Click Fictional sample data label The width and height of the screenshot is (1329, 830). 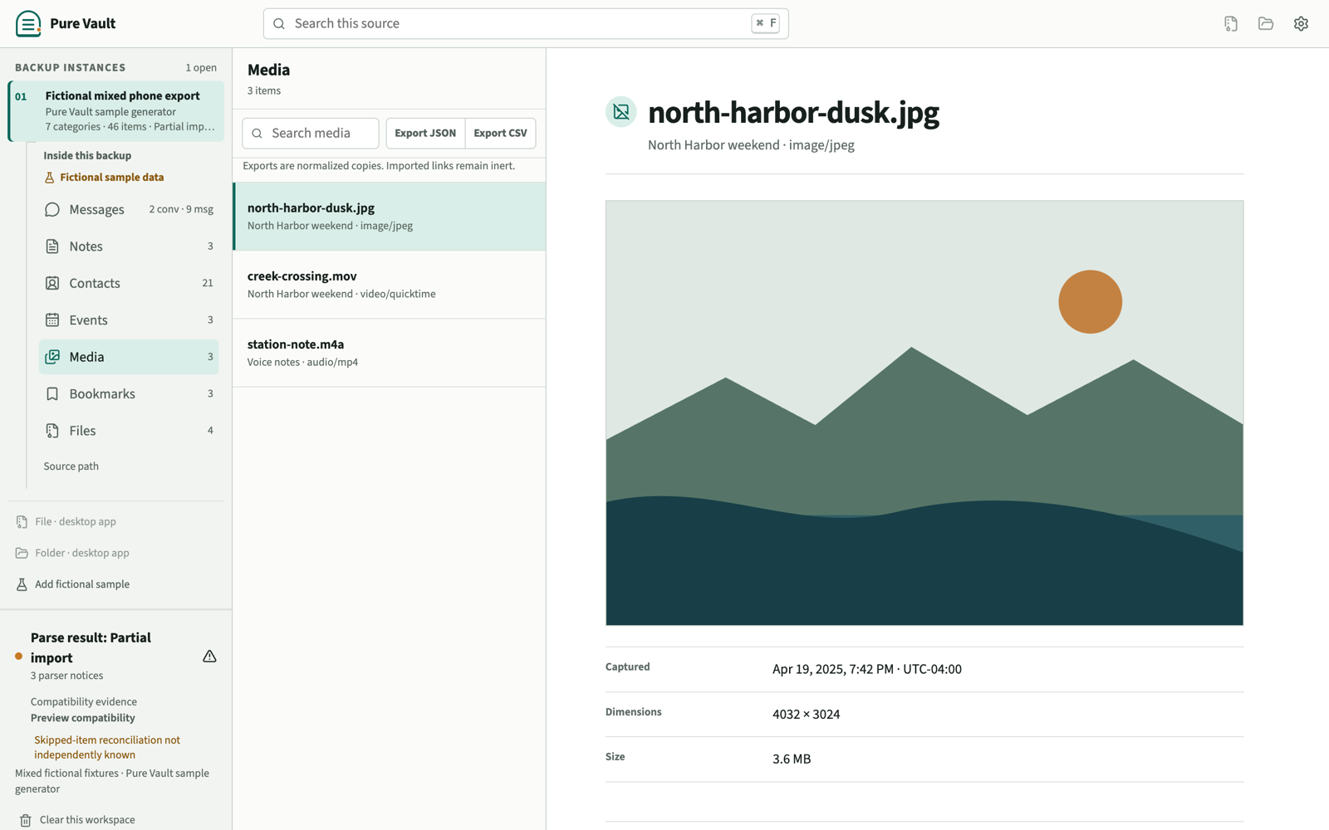click(x=111, y=178)
